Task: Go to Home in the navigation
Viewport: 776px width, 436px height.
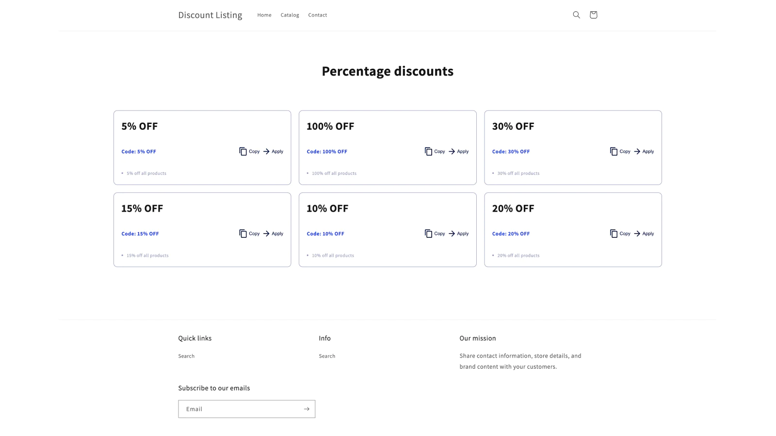Action: coord(264,15)
